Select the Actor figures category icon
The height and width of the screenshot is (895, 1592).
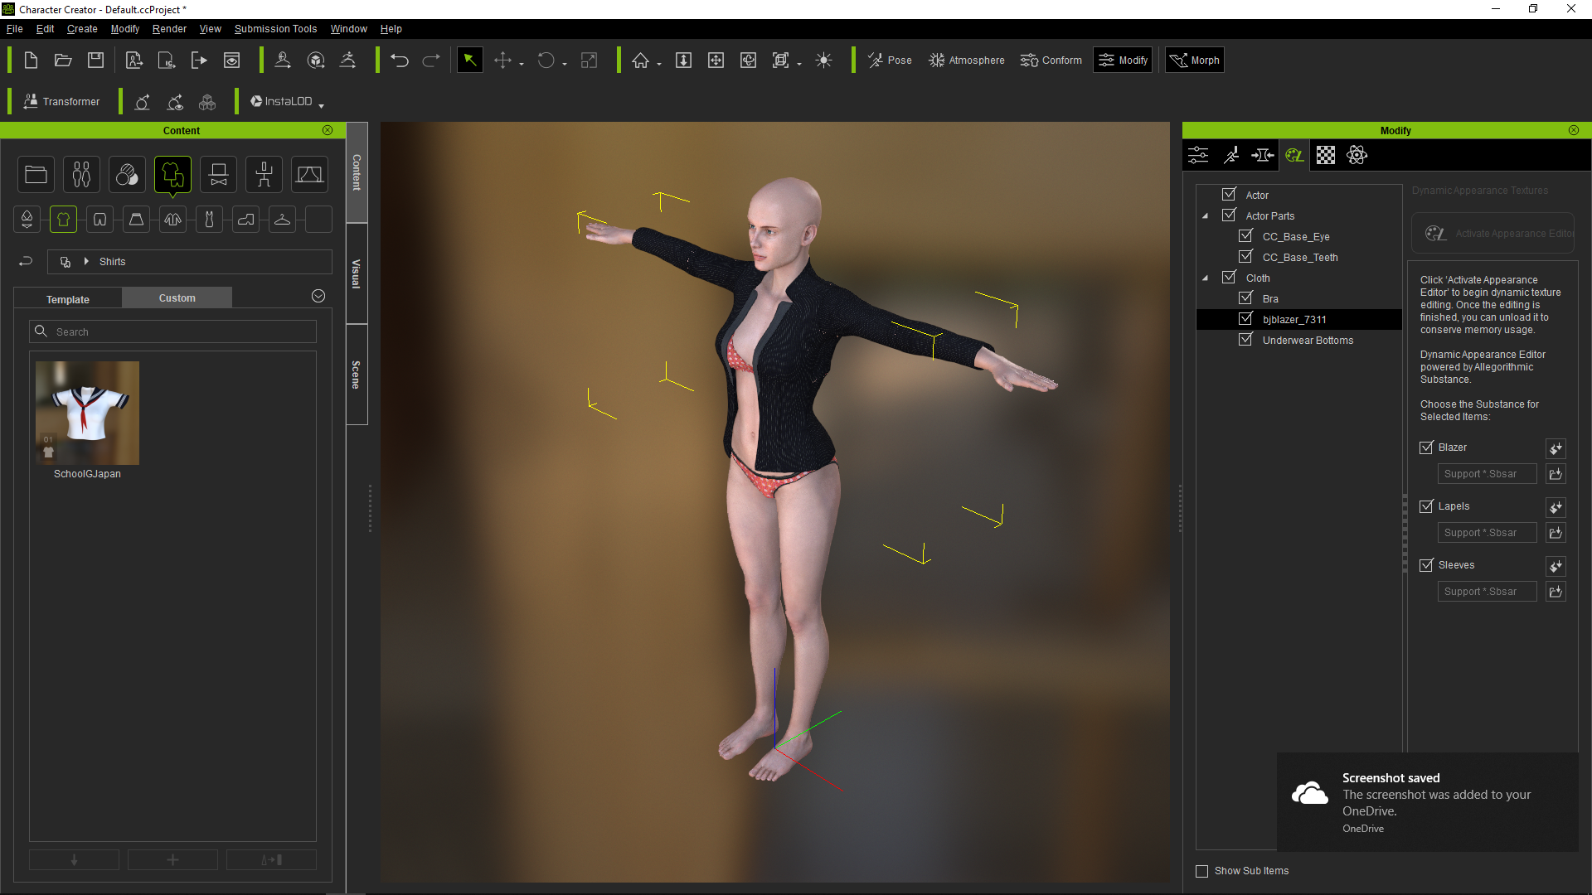[x=81, y=175]
